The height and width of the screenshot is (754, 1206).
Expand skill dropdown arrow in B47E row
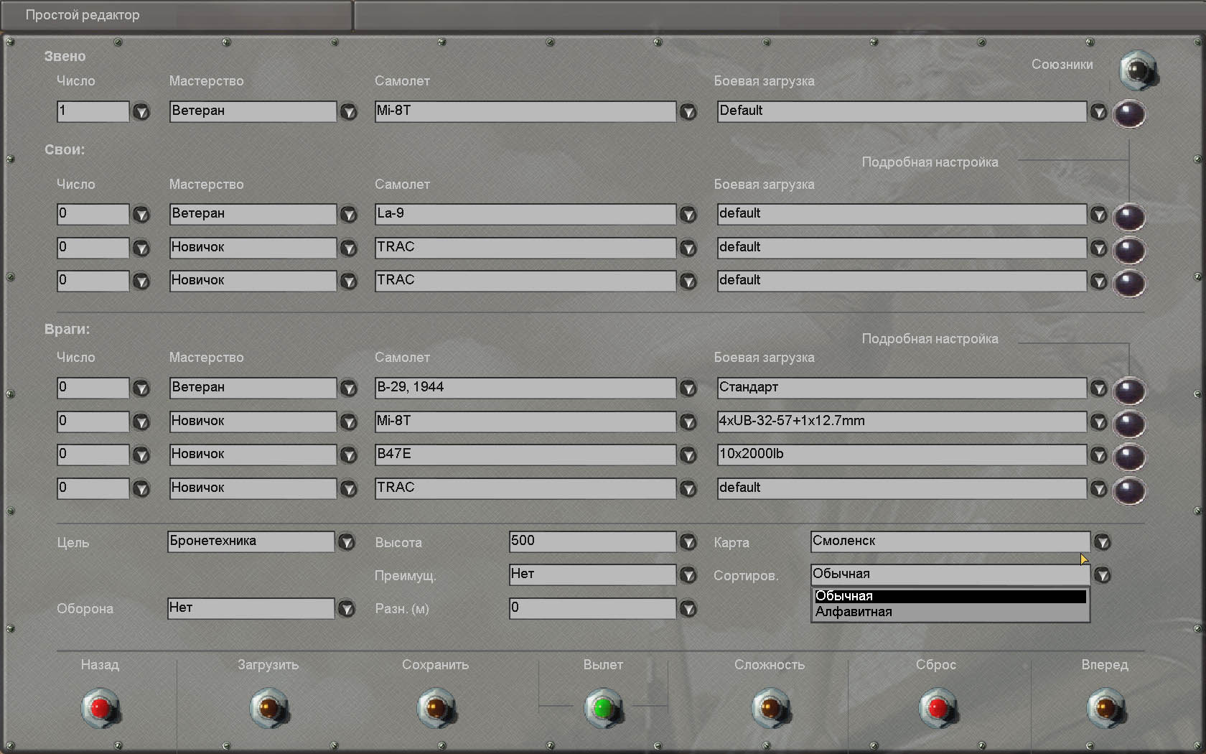pyautogui.click(x=349, y=455)
